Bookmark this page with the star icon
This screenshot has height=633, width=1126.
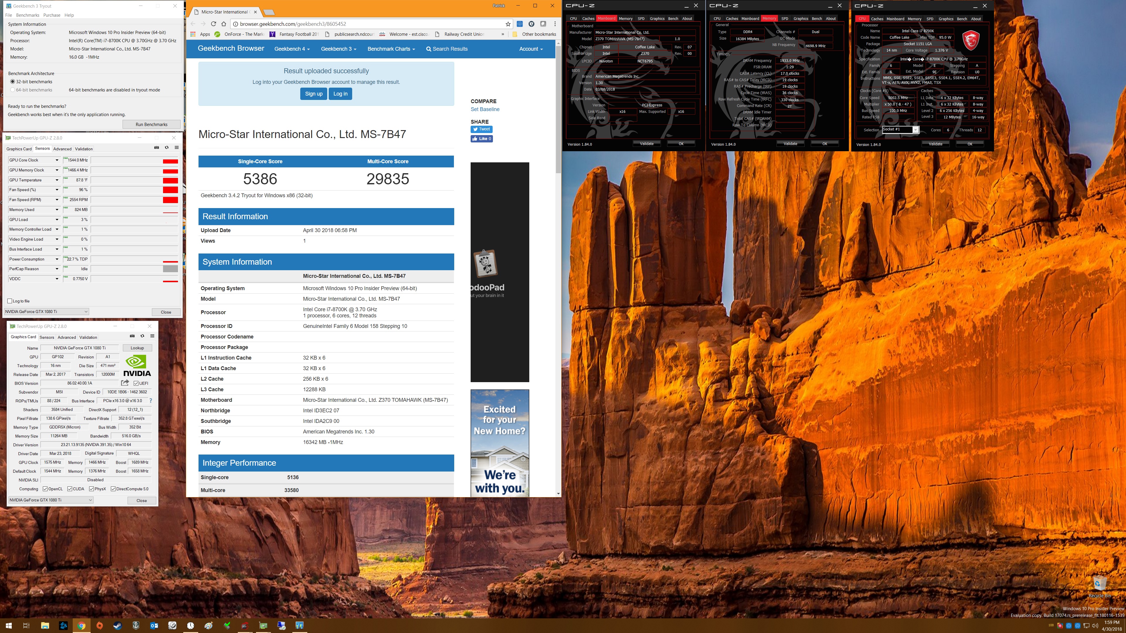pos(508,24)
